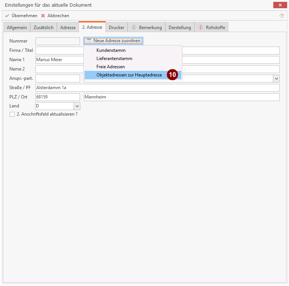Switch to the Zusätzlich tab
289x286 pixels.
43,28
